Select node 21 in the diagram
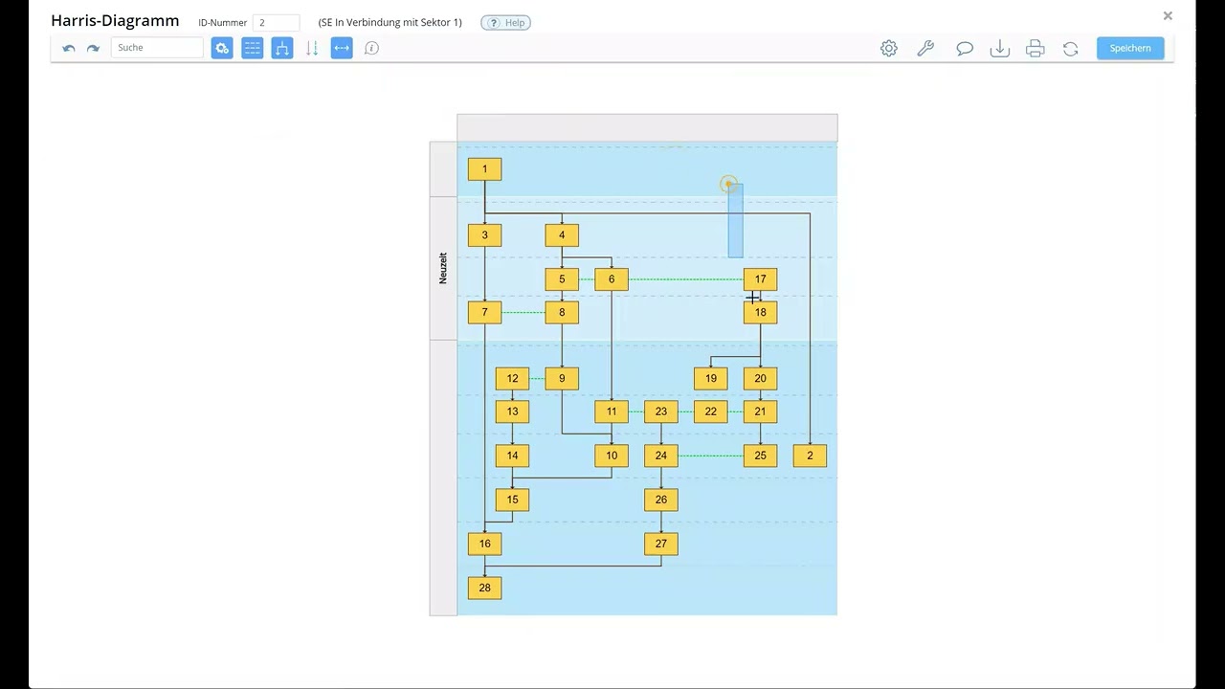The width and height of the screenshot is (1225, 689). [x=760, y=411]
